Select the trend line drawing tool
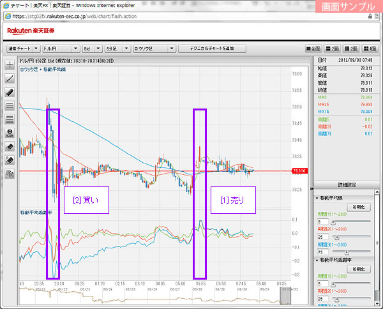 point(10,79)
